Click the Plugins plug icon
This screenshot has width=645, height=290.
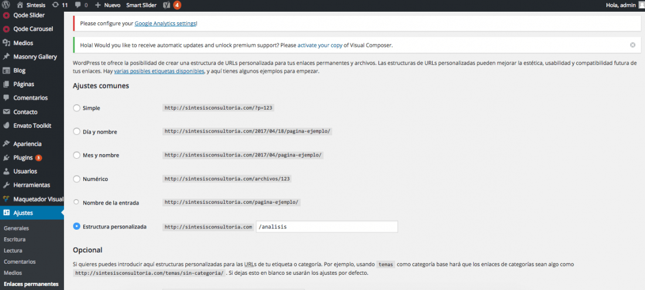pyautogui.click(x=6, y=158)
